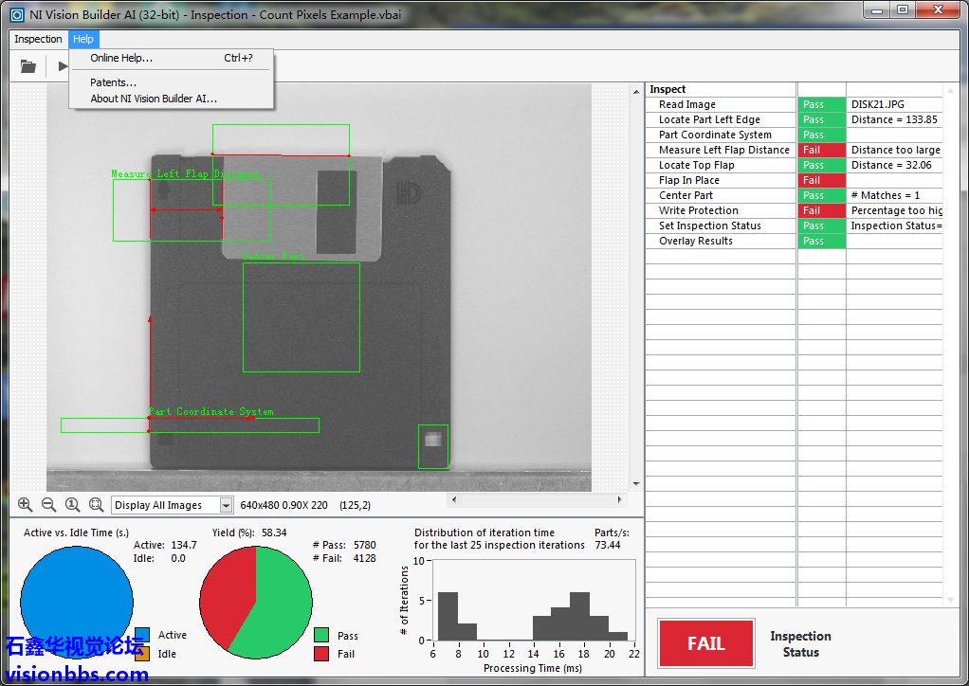The height and width of the screenshot is (686, 969).
Task: Select the Write Protection step row
Action: pyautogui.click(x=698, y=210)
